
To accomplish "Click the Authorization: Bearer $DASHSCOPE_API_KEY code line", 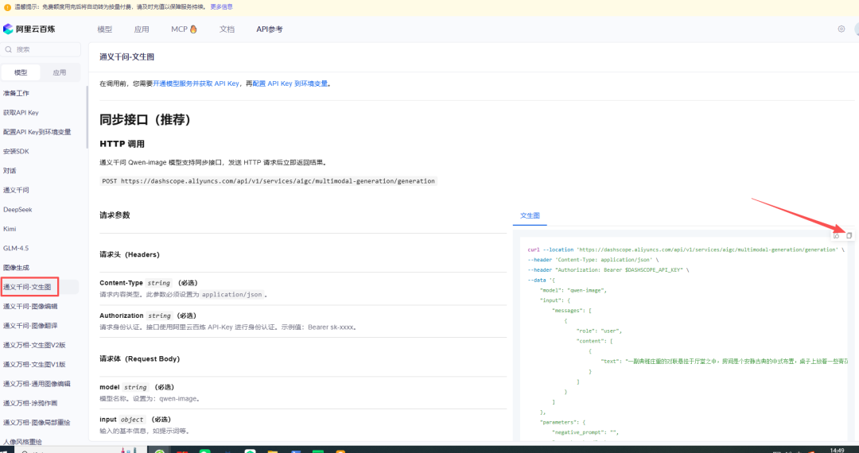I will click(x=608, y=269).
